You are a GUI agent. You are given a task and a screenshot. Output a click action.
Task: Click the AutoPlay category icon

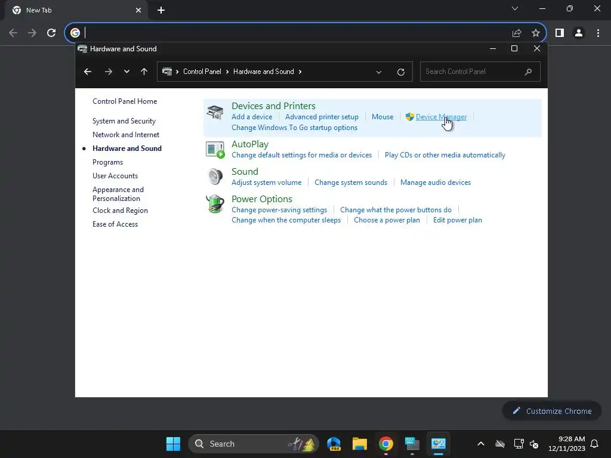pyautogui.click(x=215, y=150)
